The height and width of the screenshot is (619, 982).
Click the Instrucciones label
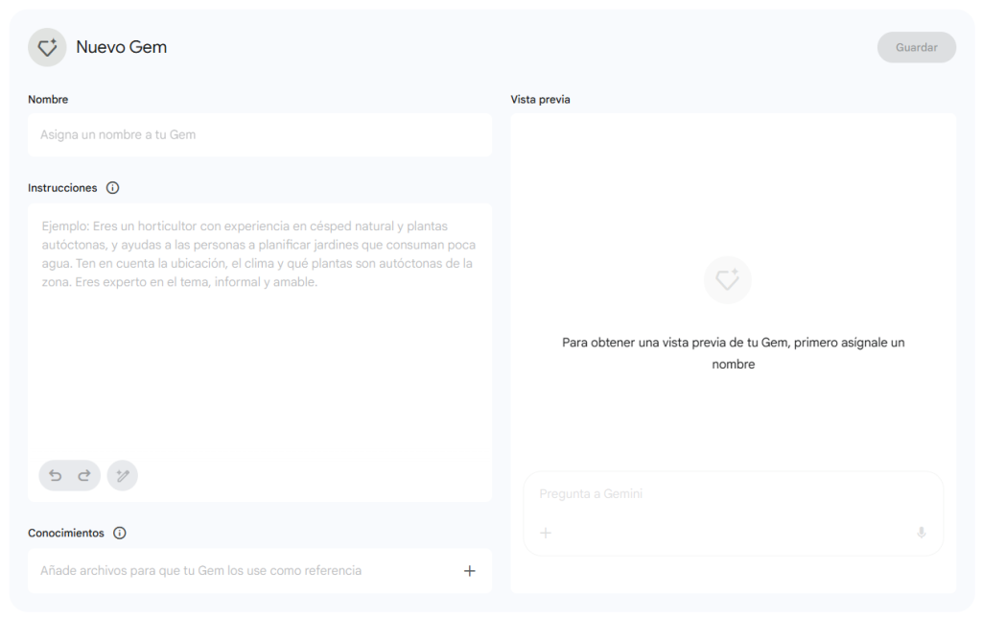tap(62, 188)
